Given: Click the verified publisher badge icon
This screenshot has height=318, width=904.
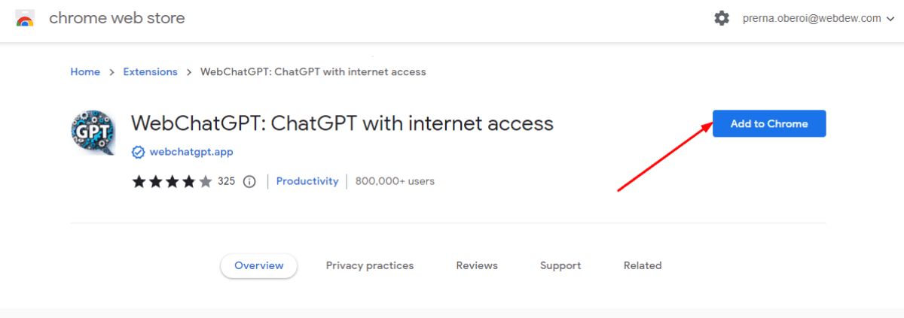Looking at the screenshot, I should click(138, 152).
